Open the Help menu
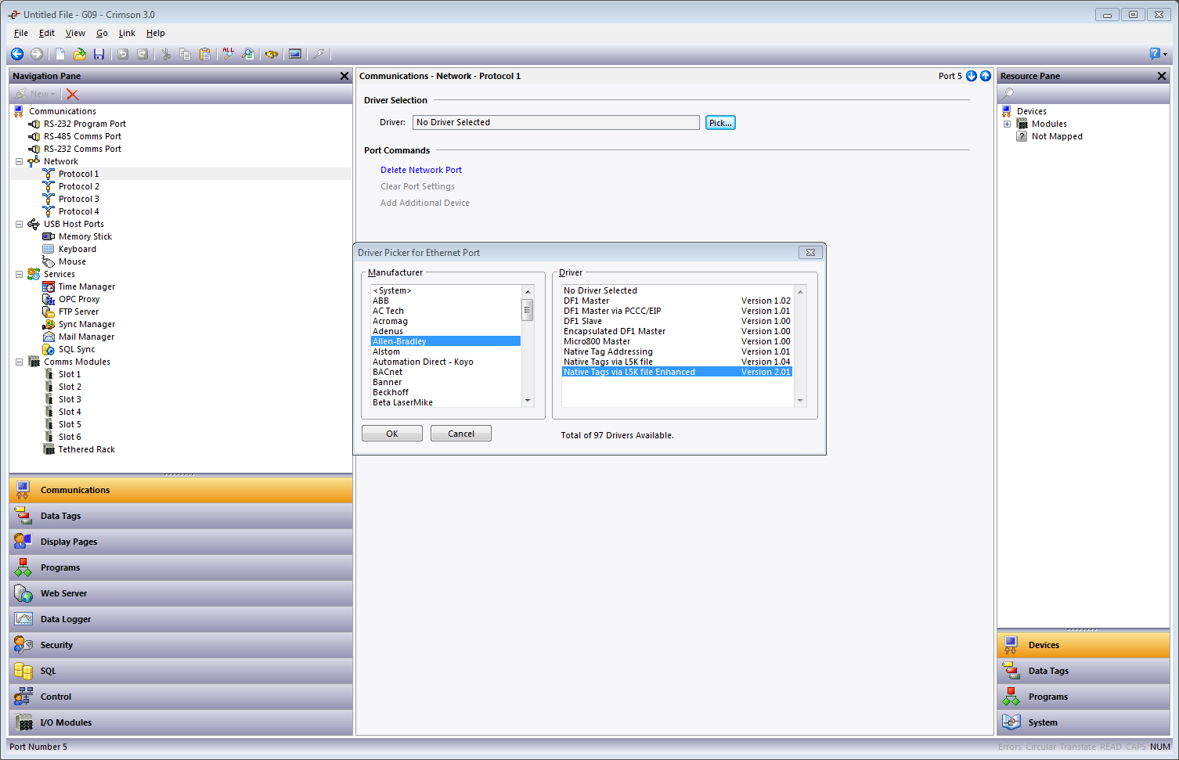 [155, 33]
